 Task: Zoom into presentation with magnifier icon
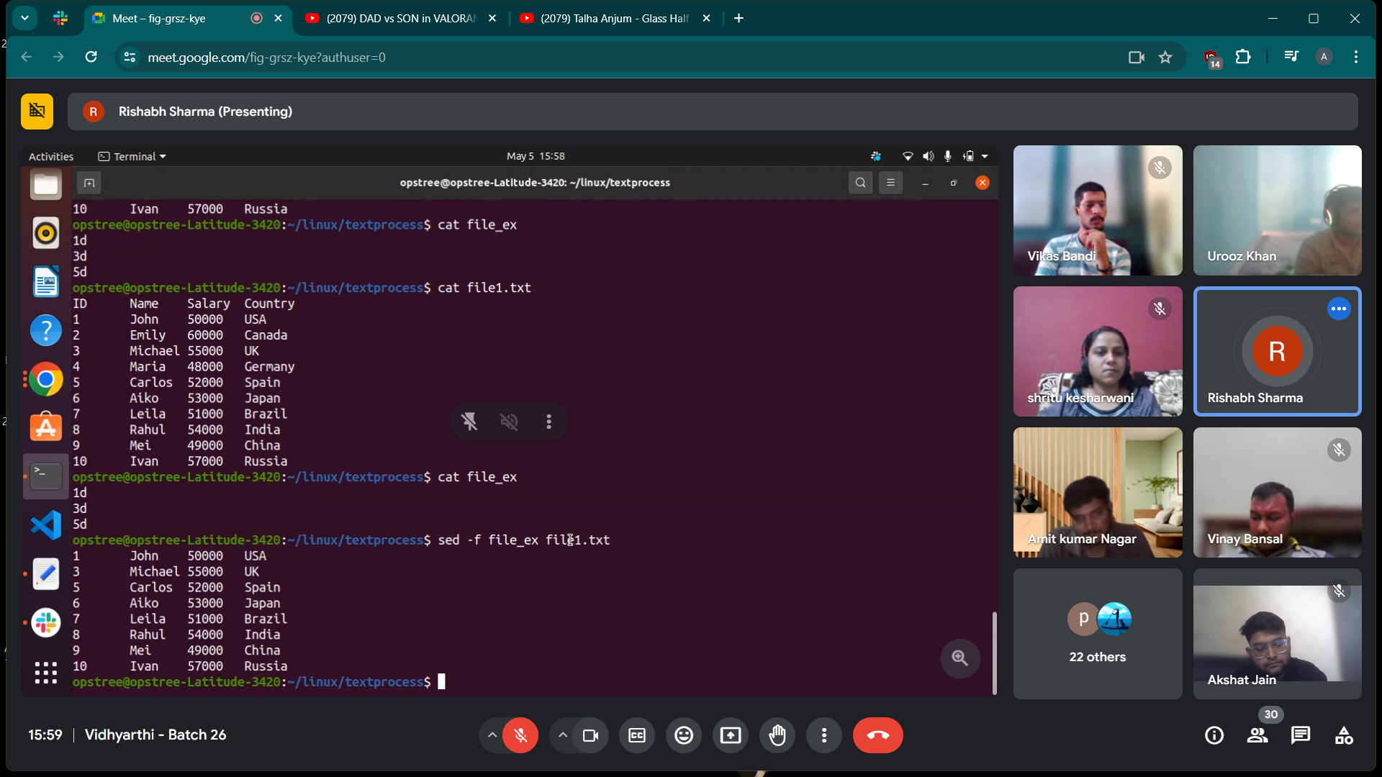point(959,658)
